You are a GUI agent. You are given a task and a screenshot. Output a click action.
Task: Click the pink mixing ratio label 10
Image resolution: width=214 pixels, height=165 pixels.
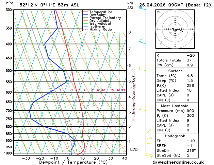(103, 90)
